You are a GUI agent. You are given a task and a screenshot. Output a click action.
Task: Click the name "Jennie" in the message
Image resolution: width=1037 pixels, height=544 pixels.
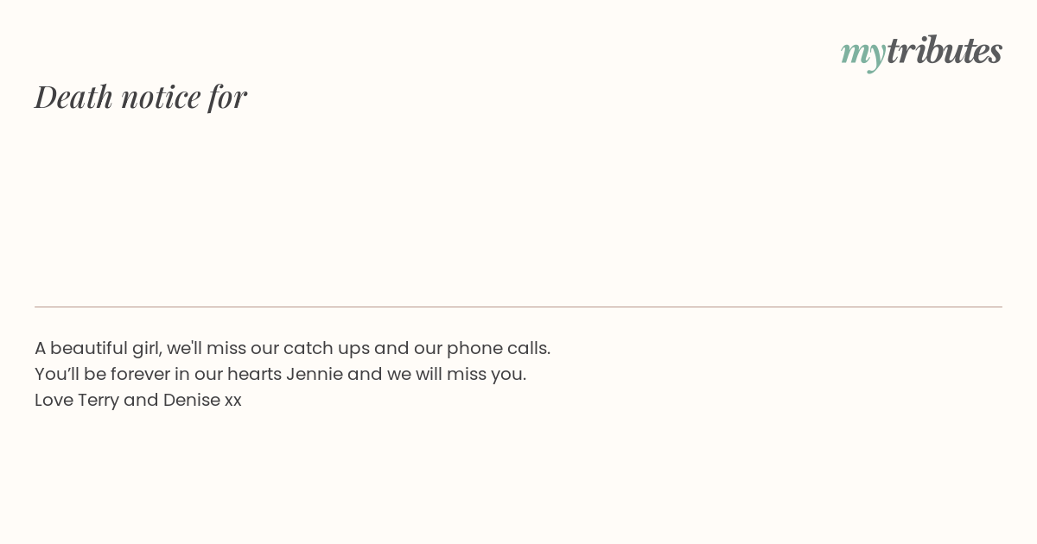click(x=315, y=374)
